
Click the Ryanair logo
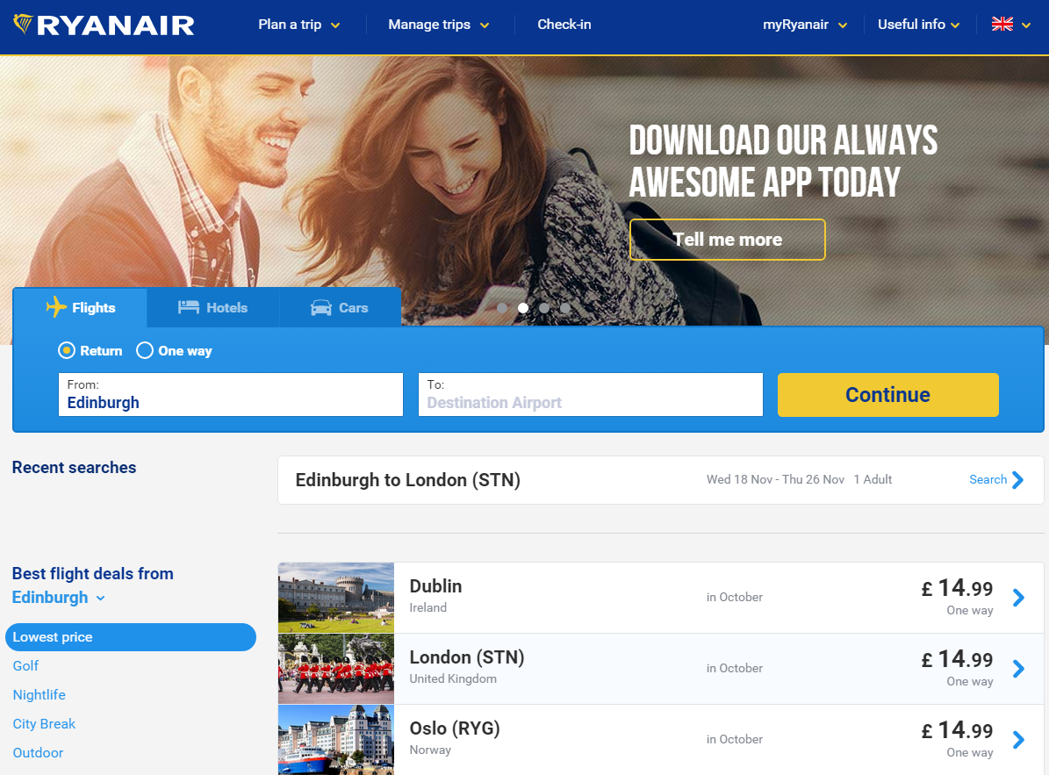104,25
